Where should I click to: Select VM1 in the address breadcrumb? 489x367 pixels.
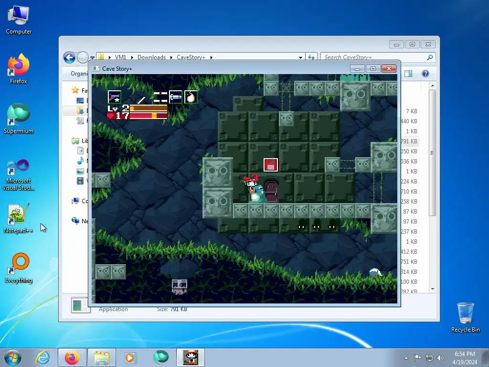coord(120,57)
